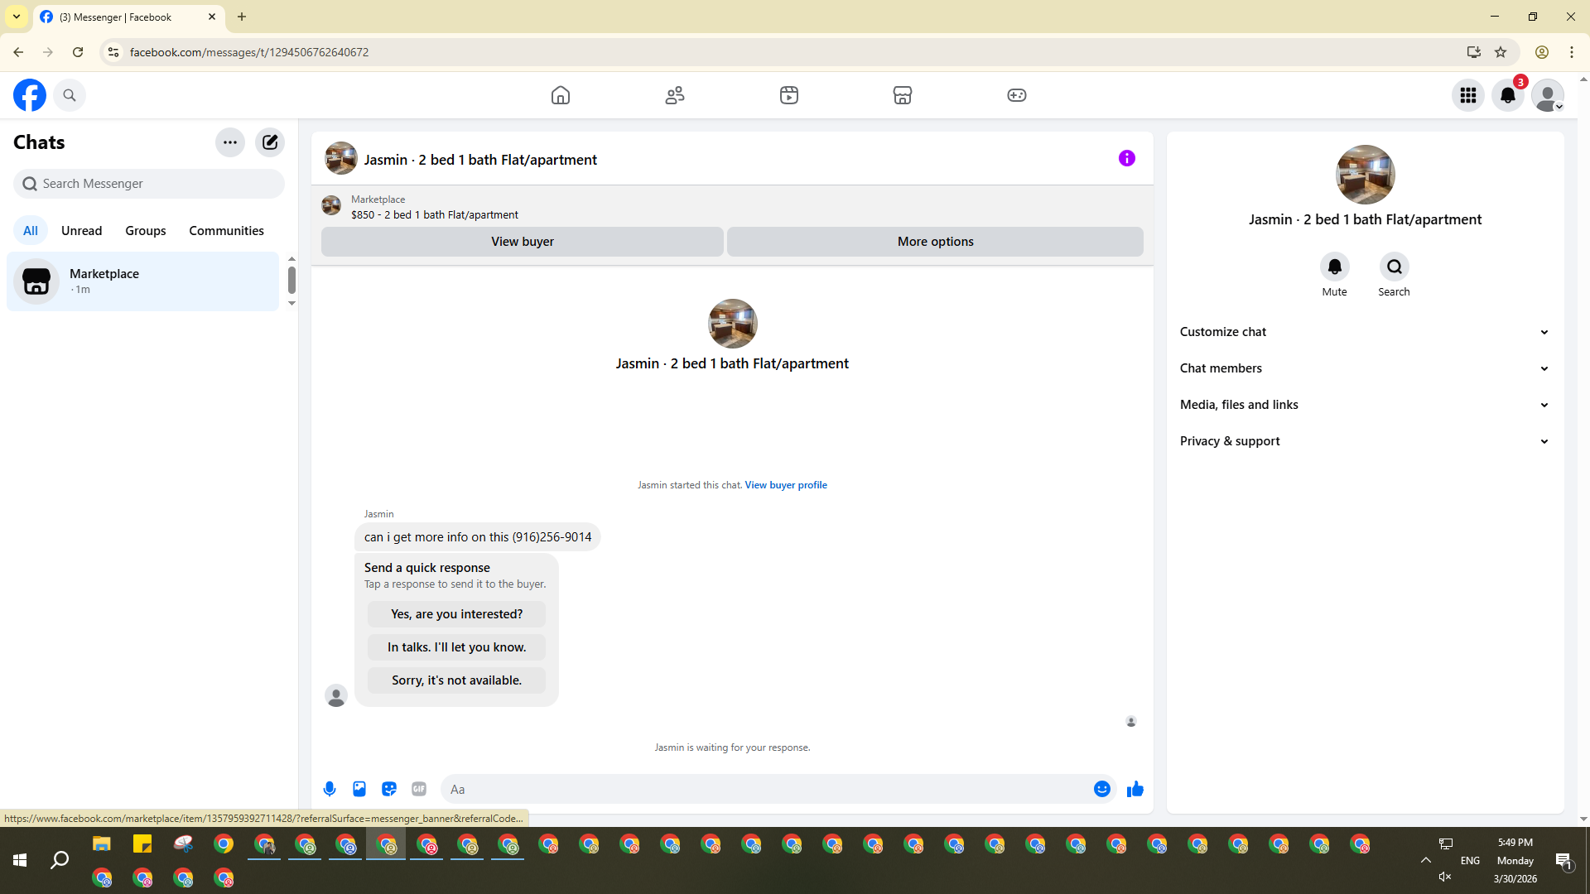1590x894 pixels.
Task: Attach a photo using the image icon
Action: point(359,789)
